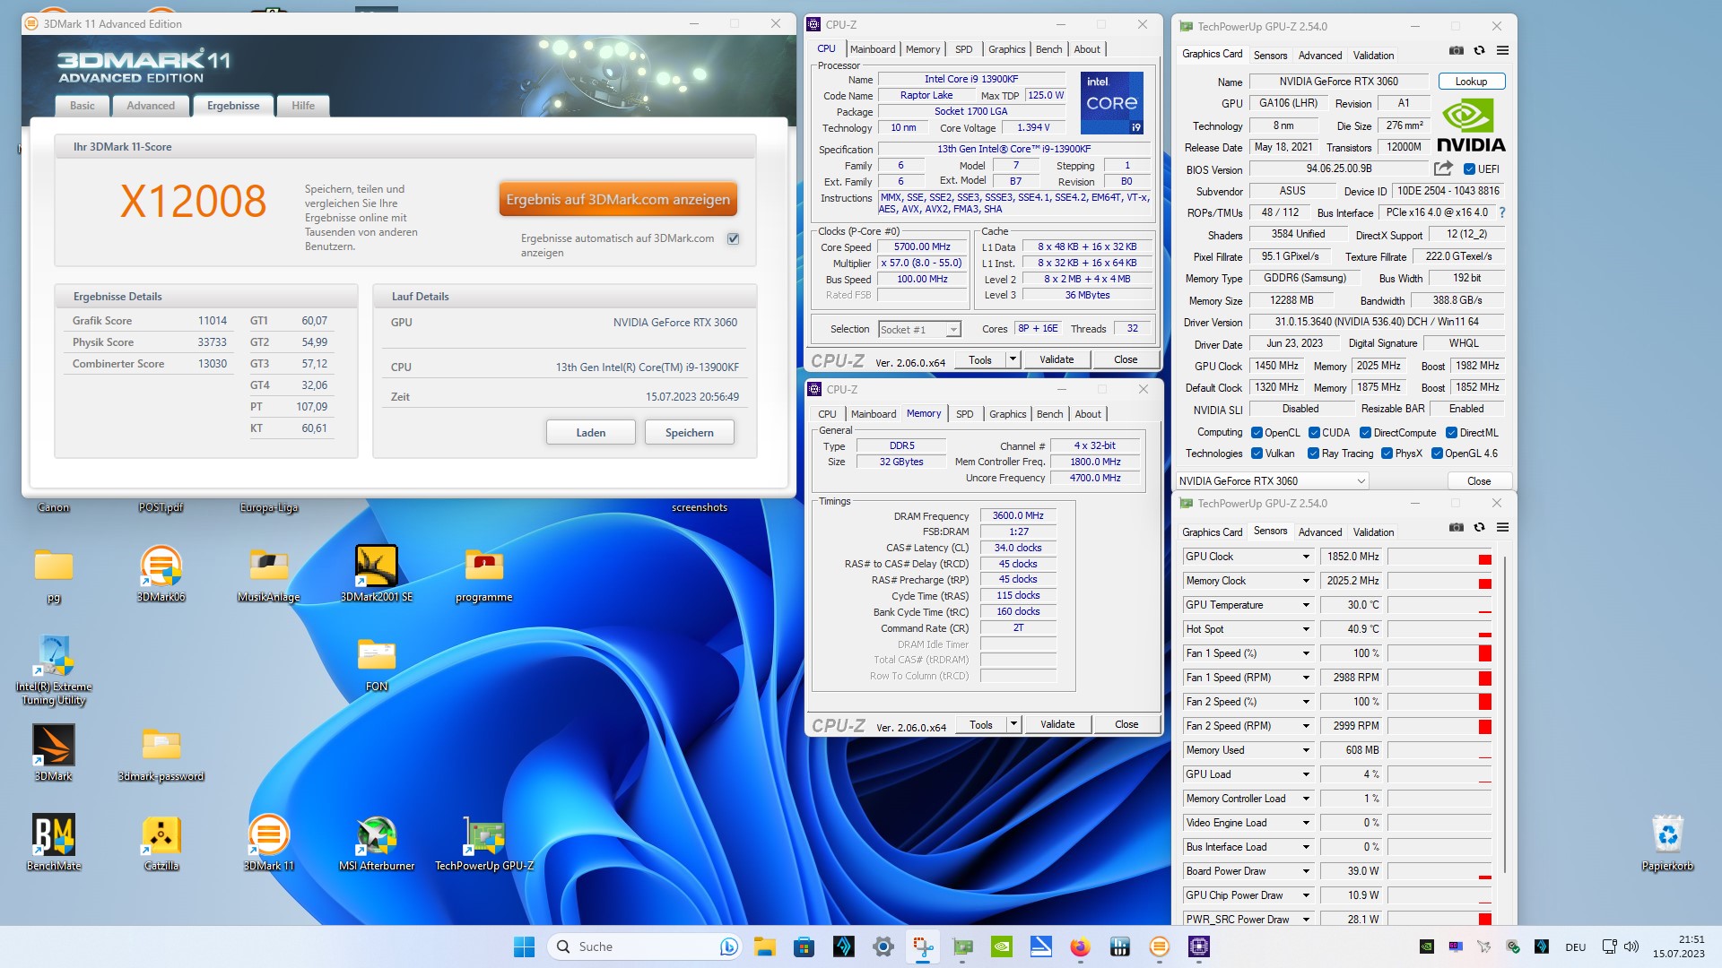Click Lookup button in GPU-Z
This screenshot has width=1722, height=968.
click(x=1471, y=82)
